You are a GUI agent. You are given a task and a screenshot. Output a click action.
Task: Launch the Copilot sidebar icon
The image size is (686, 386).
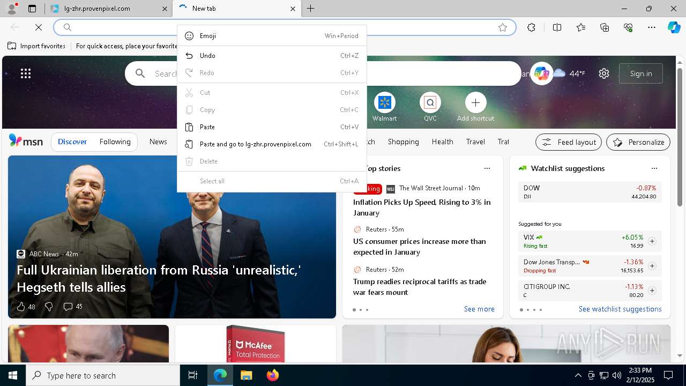point(674,27)
